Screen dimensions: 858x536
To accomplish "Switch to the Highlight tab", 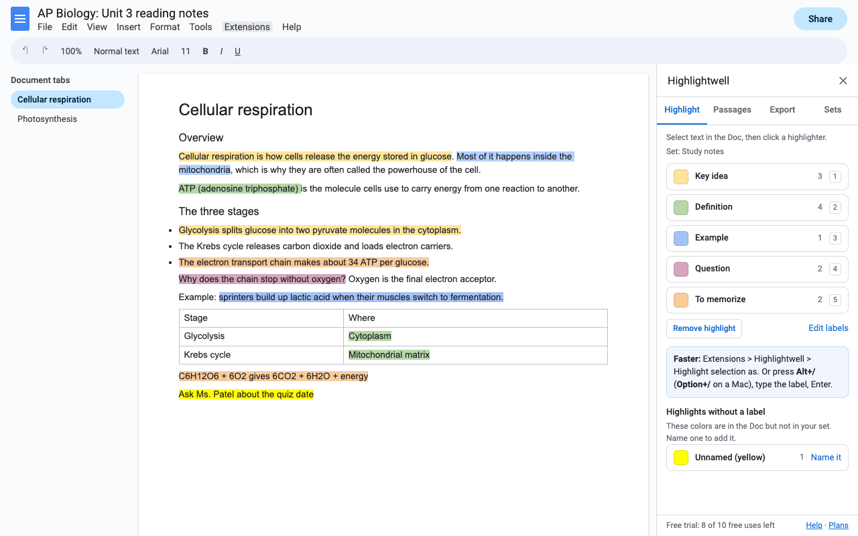I will click(682, 110).
